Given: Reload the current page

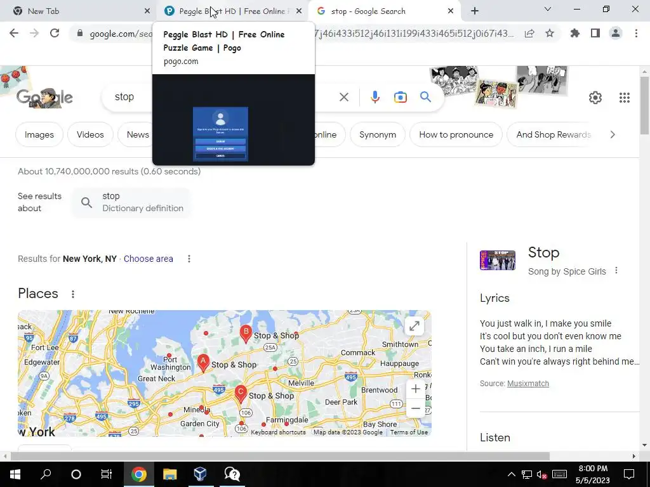Looking at the screenshot, I should point(55,33).
